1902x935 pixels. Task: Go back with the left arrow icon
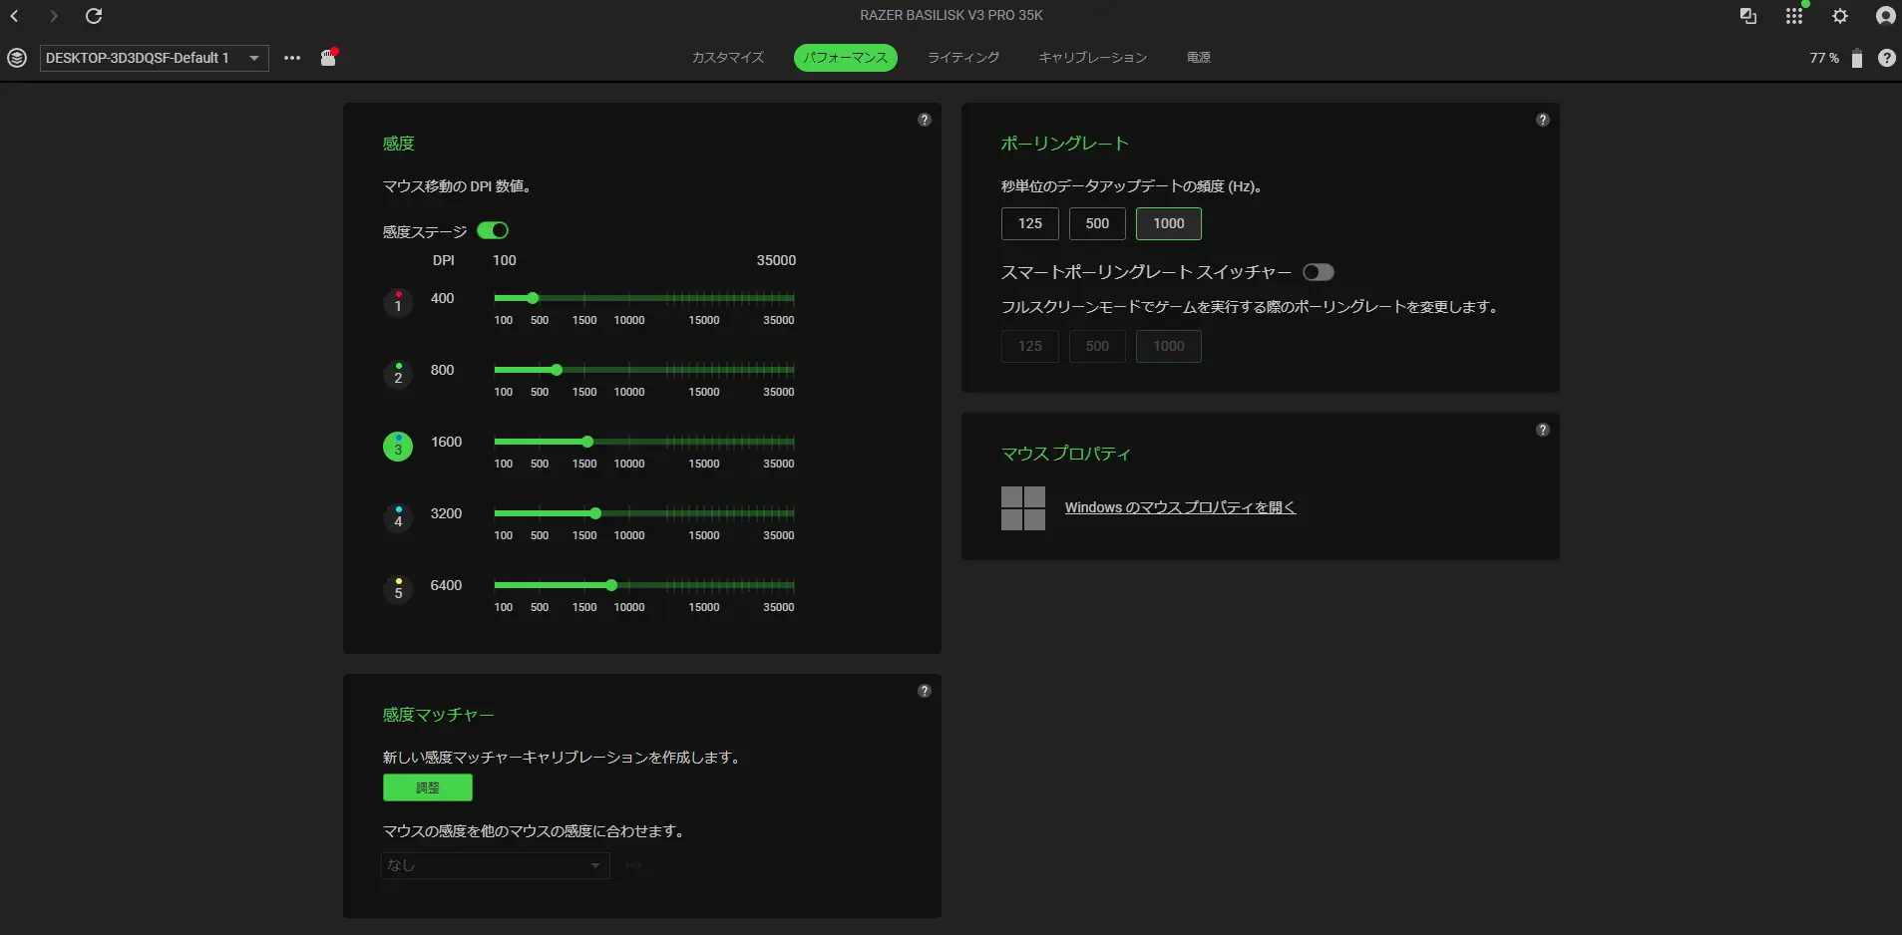(15, 16)
